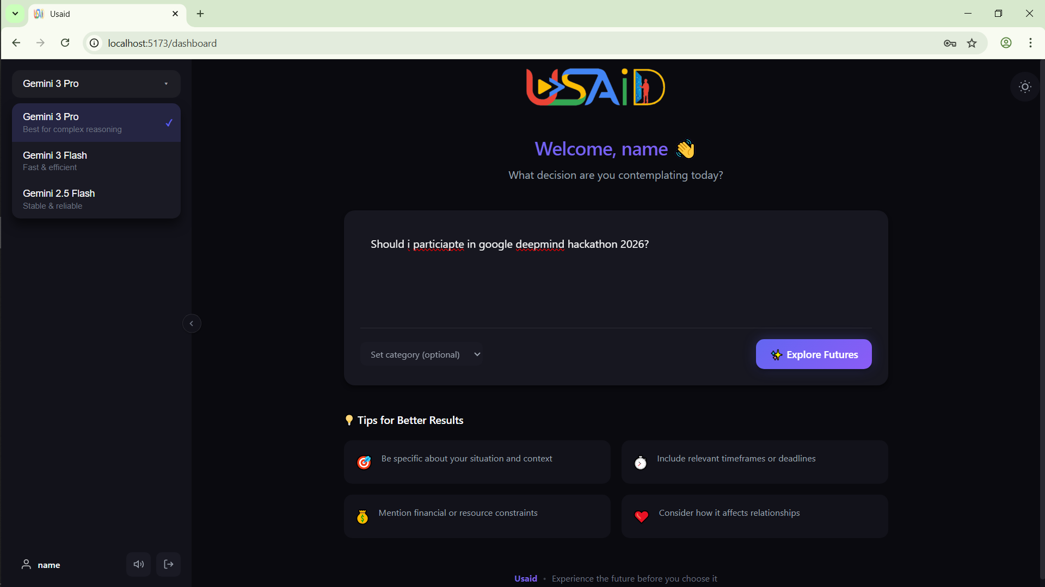1045x587 pixels.
Task: Click the logout icon in sidebar
Action: [169, 564]
